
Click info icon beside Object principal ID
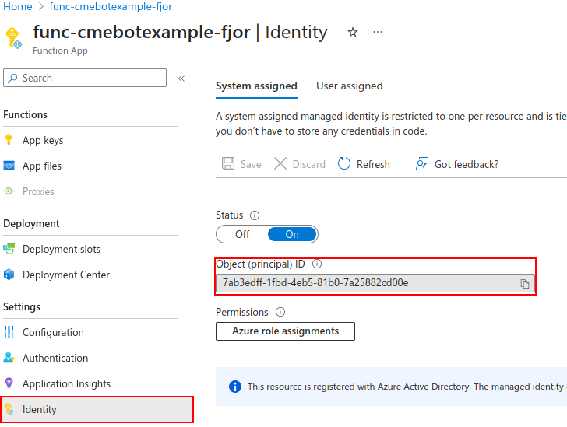317,264
